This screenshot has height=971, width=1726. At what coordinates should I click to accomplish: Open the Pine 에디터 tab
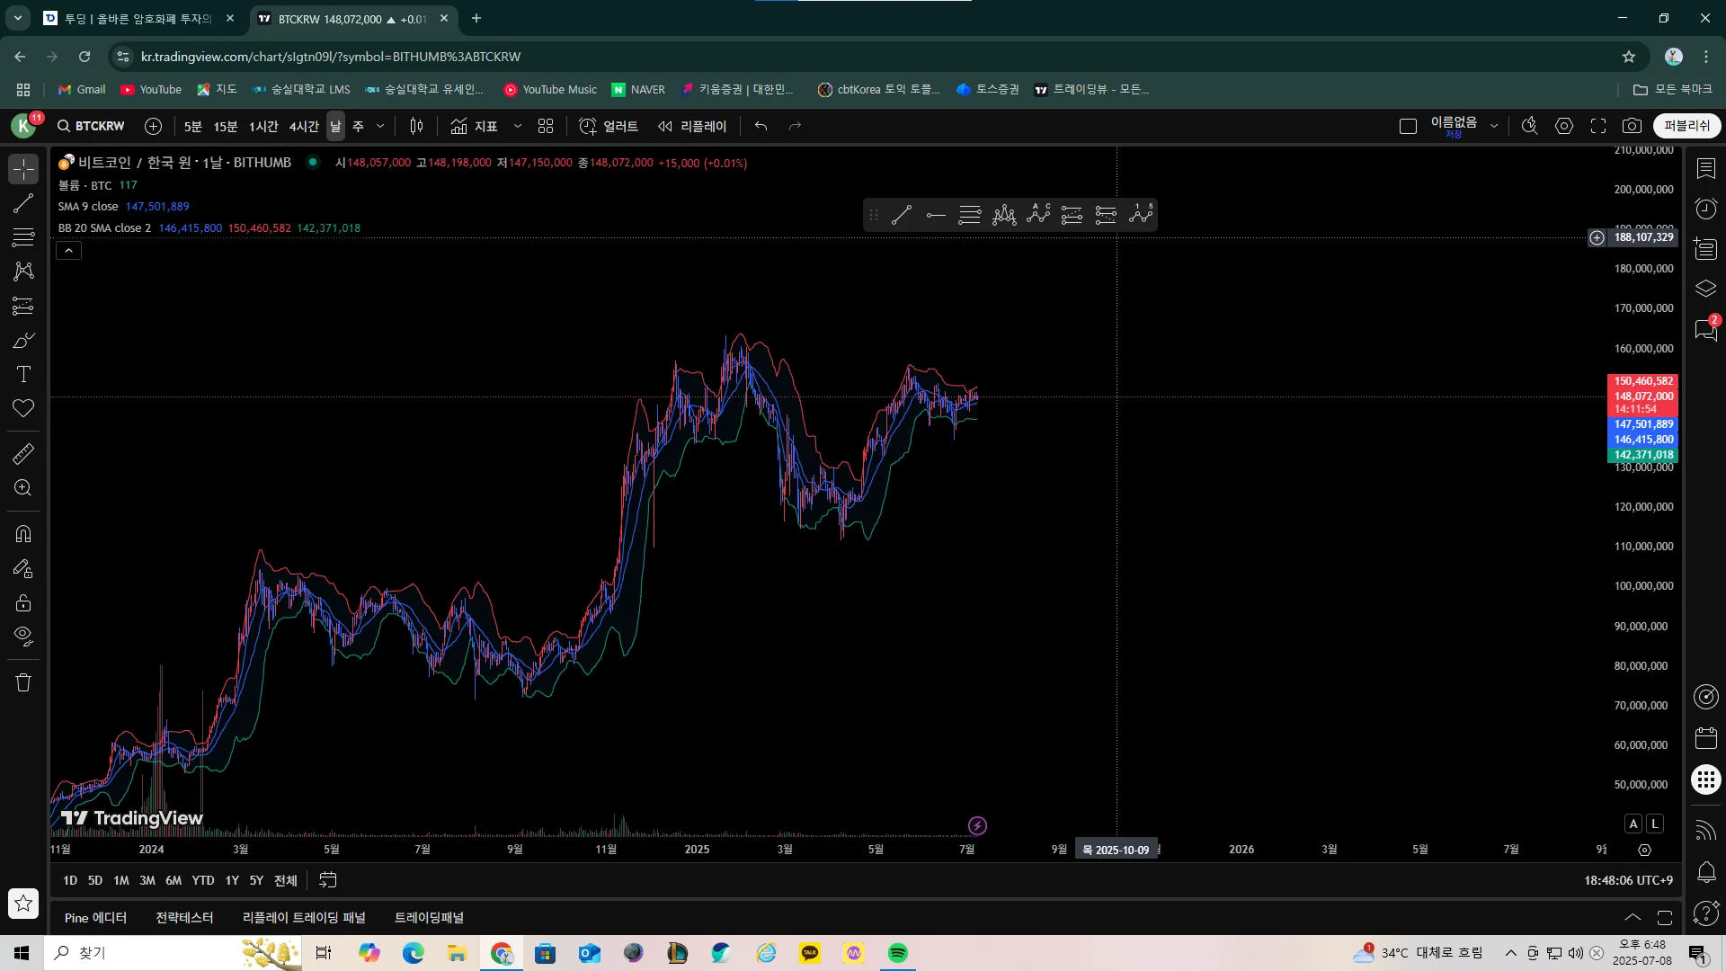coord(95,918)
